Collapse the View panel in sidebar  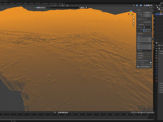[x=139, y=10]
